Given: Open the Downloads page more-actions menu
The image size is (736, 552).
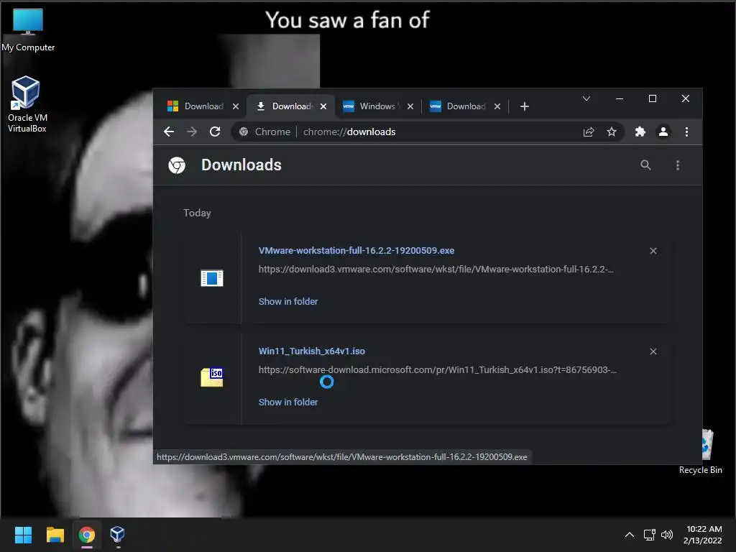Looking at the screenshot, I should pyautogui.click(x=677, y=165).
